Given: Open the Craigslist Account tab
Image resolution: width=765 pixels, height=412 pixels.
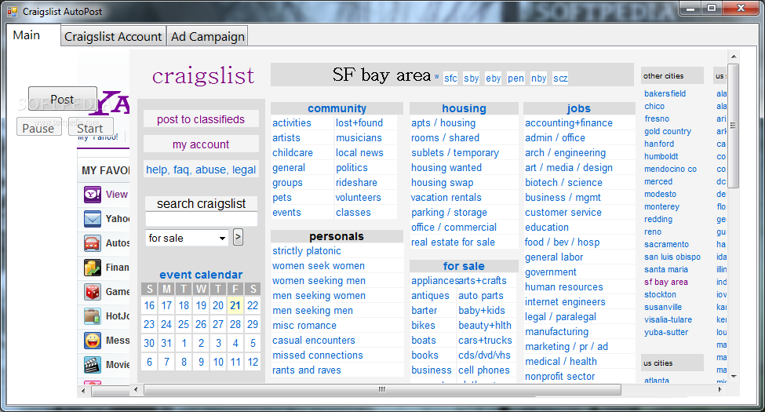Looking at the screenshot, I should coord(113,37).
